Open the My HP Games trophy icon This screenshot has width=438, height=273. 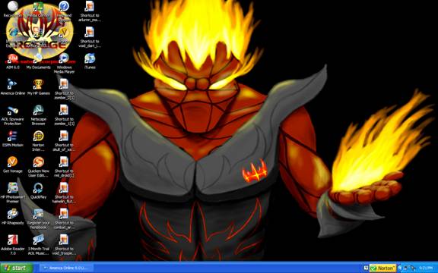pos(38,84)
